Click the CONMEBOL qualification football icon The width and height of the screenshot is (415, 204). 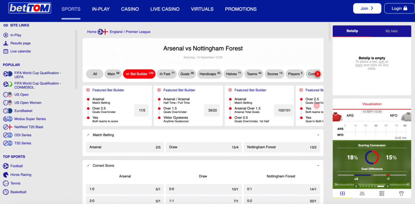pos(6,84)
